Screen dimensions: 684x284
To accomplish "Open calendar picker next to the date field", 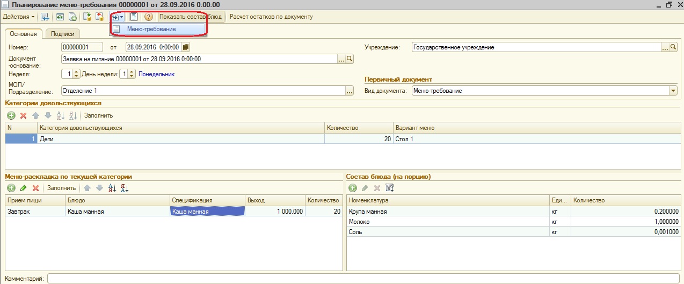I will click(x=186, y=47).
